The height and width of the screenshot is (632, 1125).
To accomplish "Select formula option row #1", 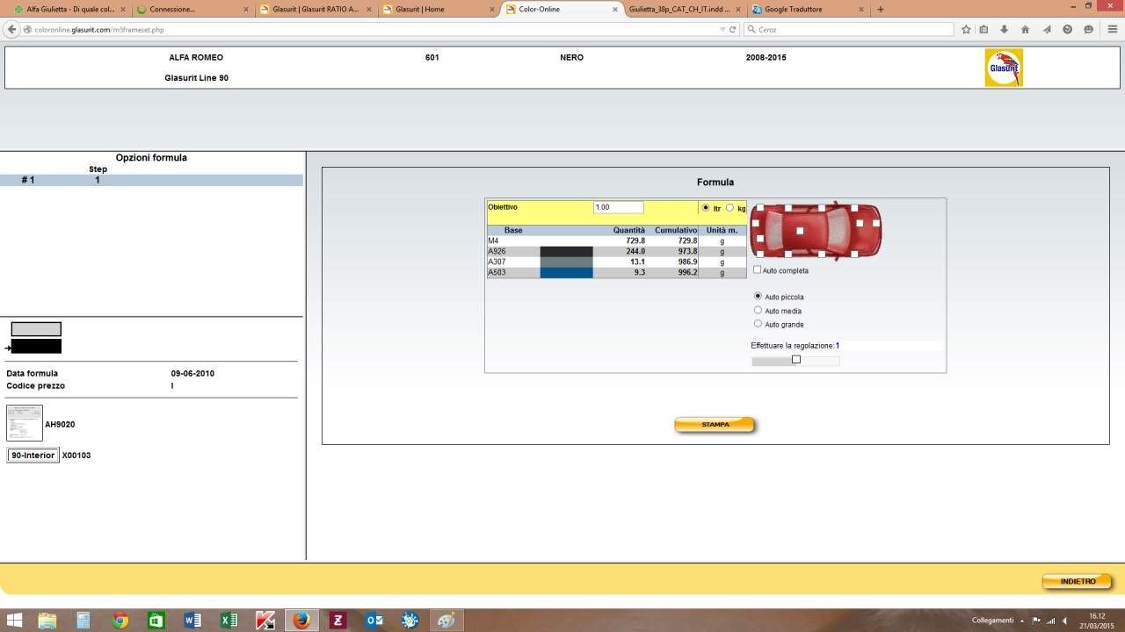I will tap(151, 180).
